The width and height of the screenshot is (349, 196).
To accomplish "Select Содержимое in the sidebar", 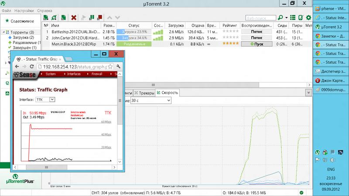I will 22,21.
